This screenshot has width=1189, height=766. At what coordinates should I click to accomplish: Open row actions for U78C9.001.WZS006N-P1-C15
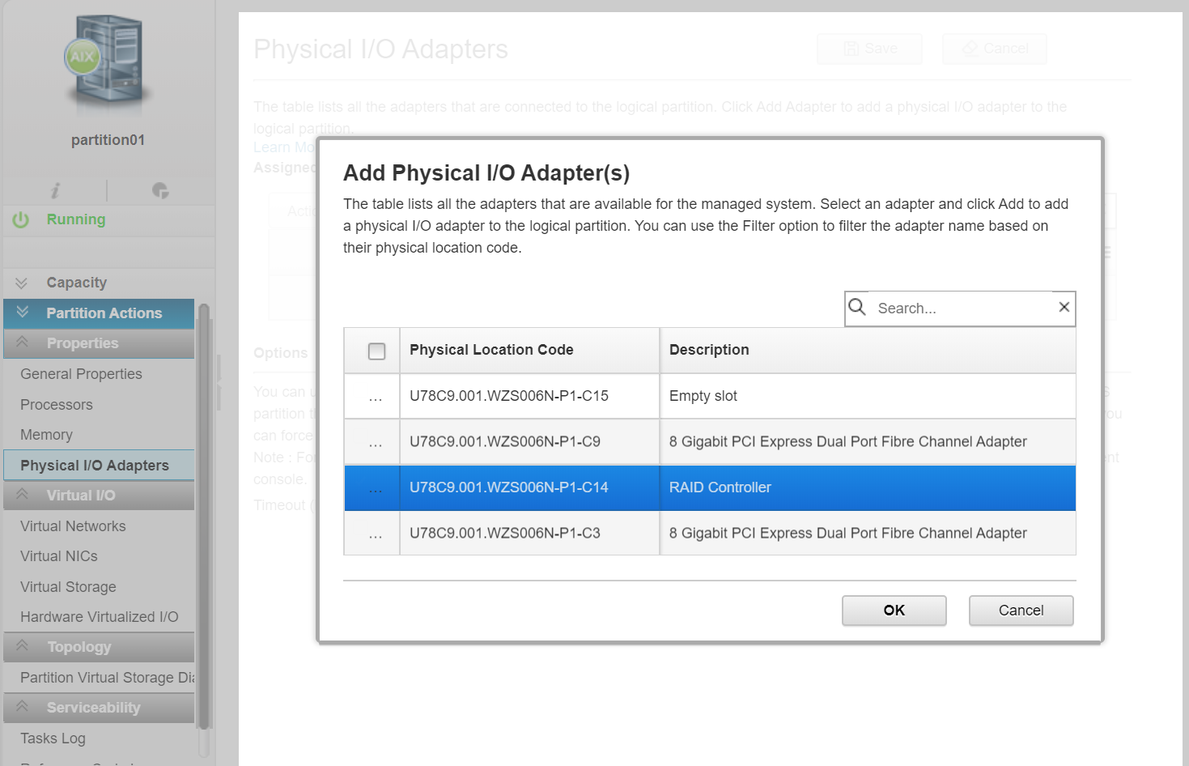coord(376,397)
